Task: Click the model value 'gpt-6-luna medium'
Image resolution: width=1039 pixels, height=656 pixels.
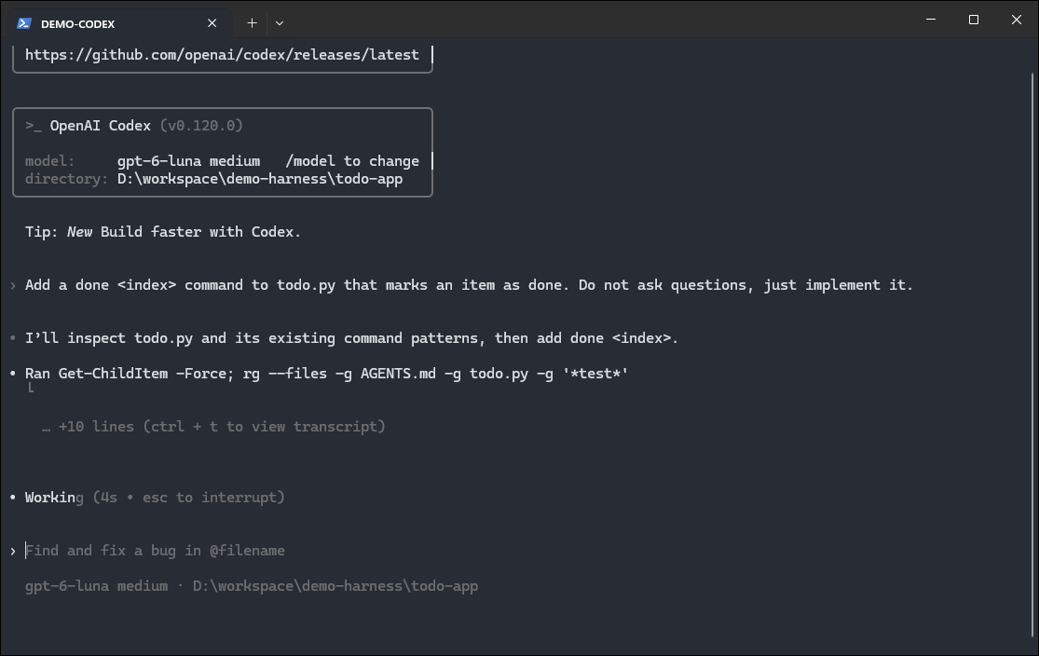Action: pyautogui.click(x=188, y=161)
